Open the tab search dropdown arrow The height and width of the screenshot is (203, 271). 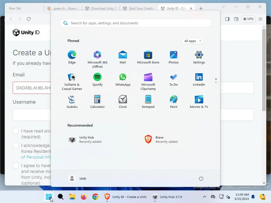point(223,7)
